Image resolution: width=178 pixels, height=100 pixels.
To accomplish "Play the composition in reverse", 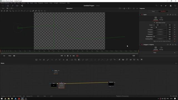I will (x=65, y=56).
